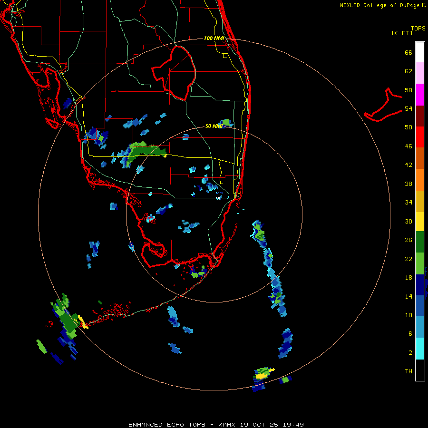The width and height of the screenshot is (428, 428).
Task: Click the 54 legend value
Action: point(409,108)
